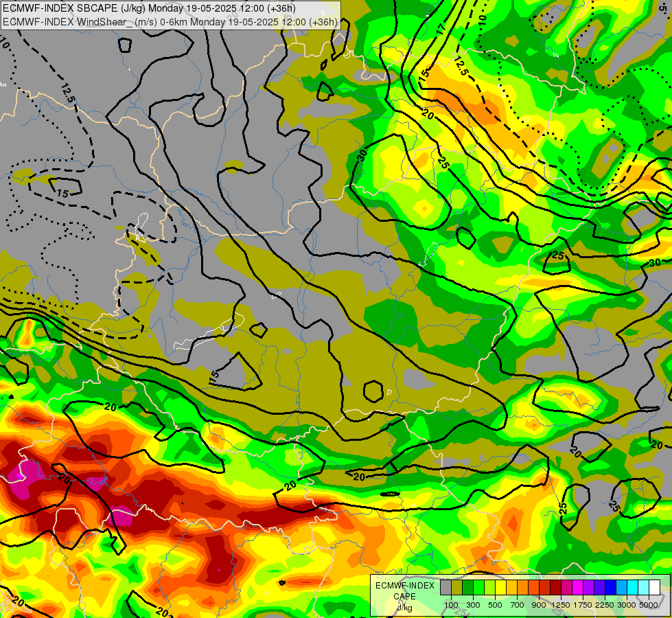This screenshot has height=618, width=672.
Task: Click the "17" wind shear contour label
Action: [441, 29]
